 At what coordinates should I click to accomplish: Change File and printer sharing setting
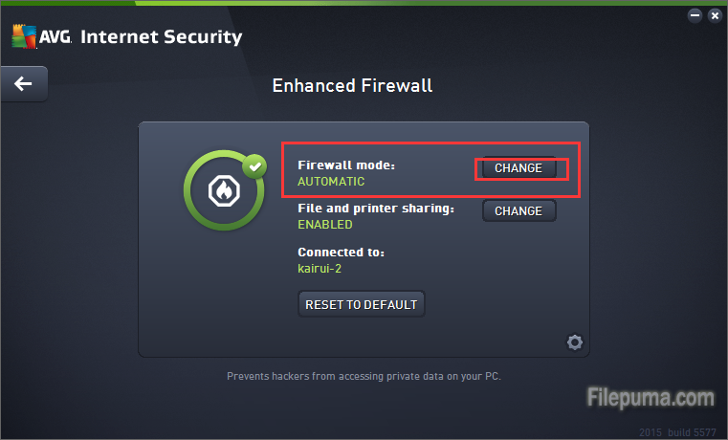(518, 210)
